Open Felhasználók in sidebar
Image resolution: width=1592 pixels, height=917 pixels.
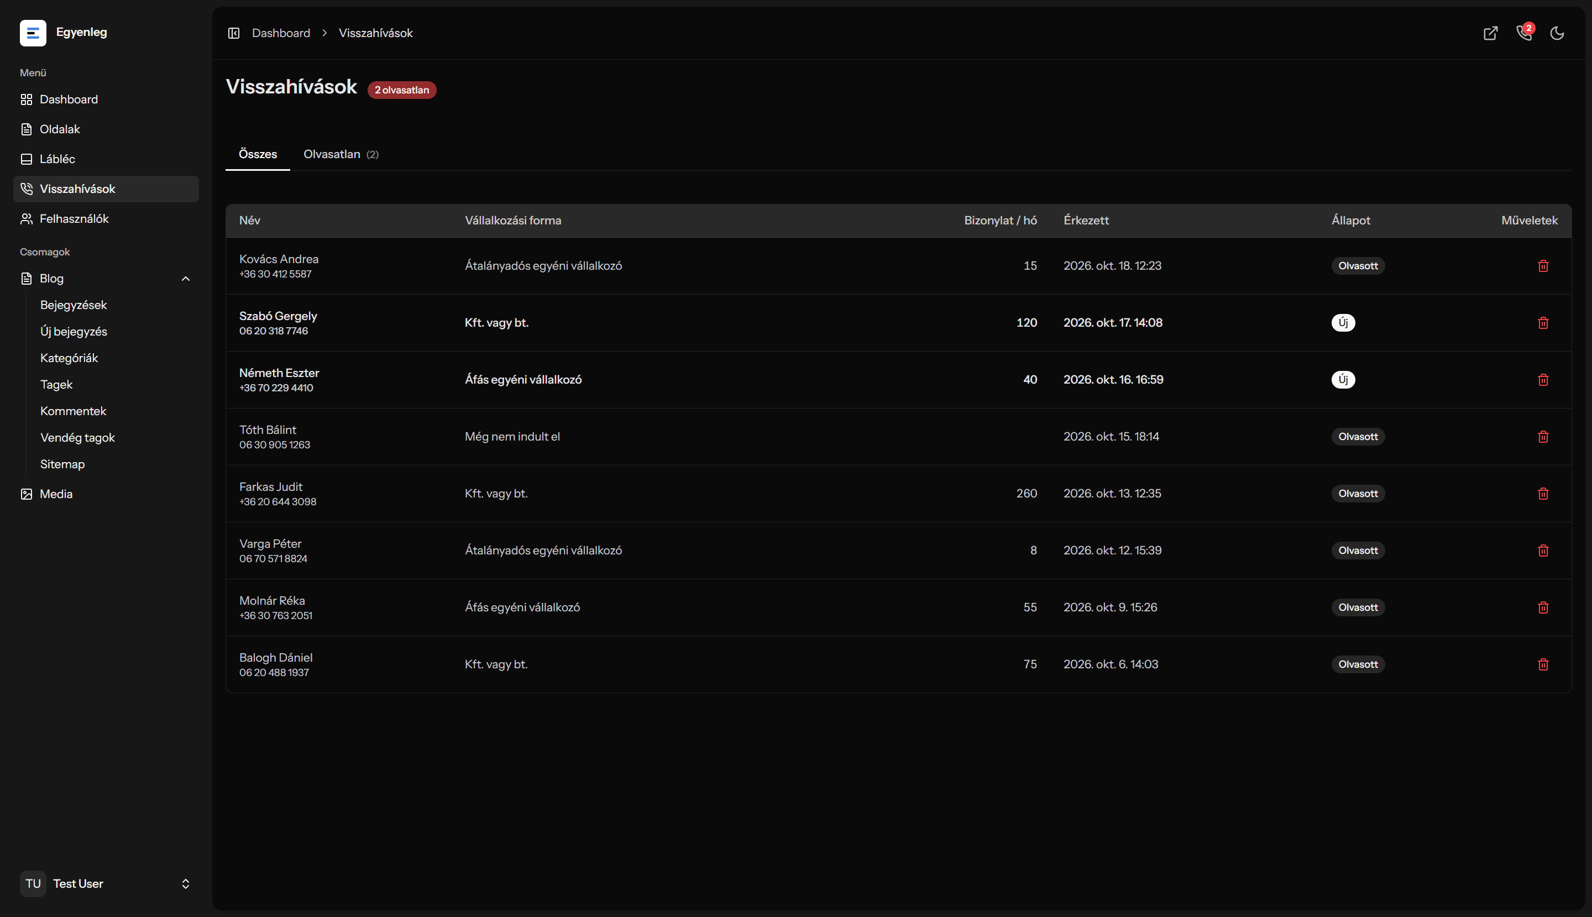(106, 218)
